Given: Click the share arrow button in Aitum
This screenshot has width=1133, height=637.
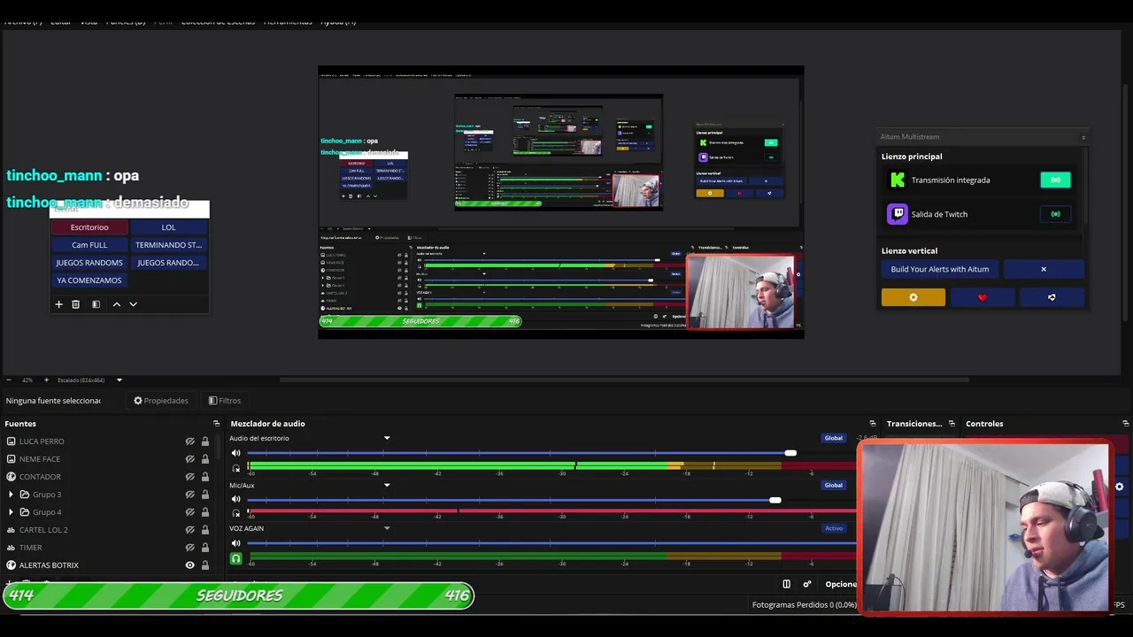Looking at the screenshot, I should [1052, 297].
